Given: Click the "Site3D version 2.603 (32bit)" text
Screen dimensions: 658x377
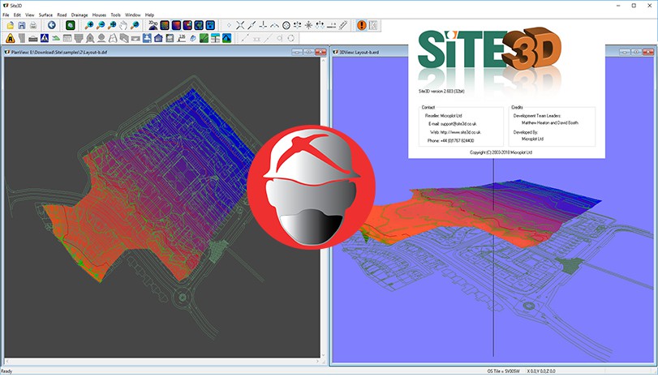Looking at the screenshot, I should [441, 92].
